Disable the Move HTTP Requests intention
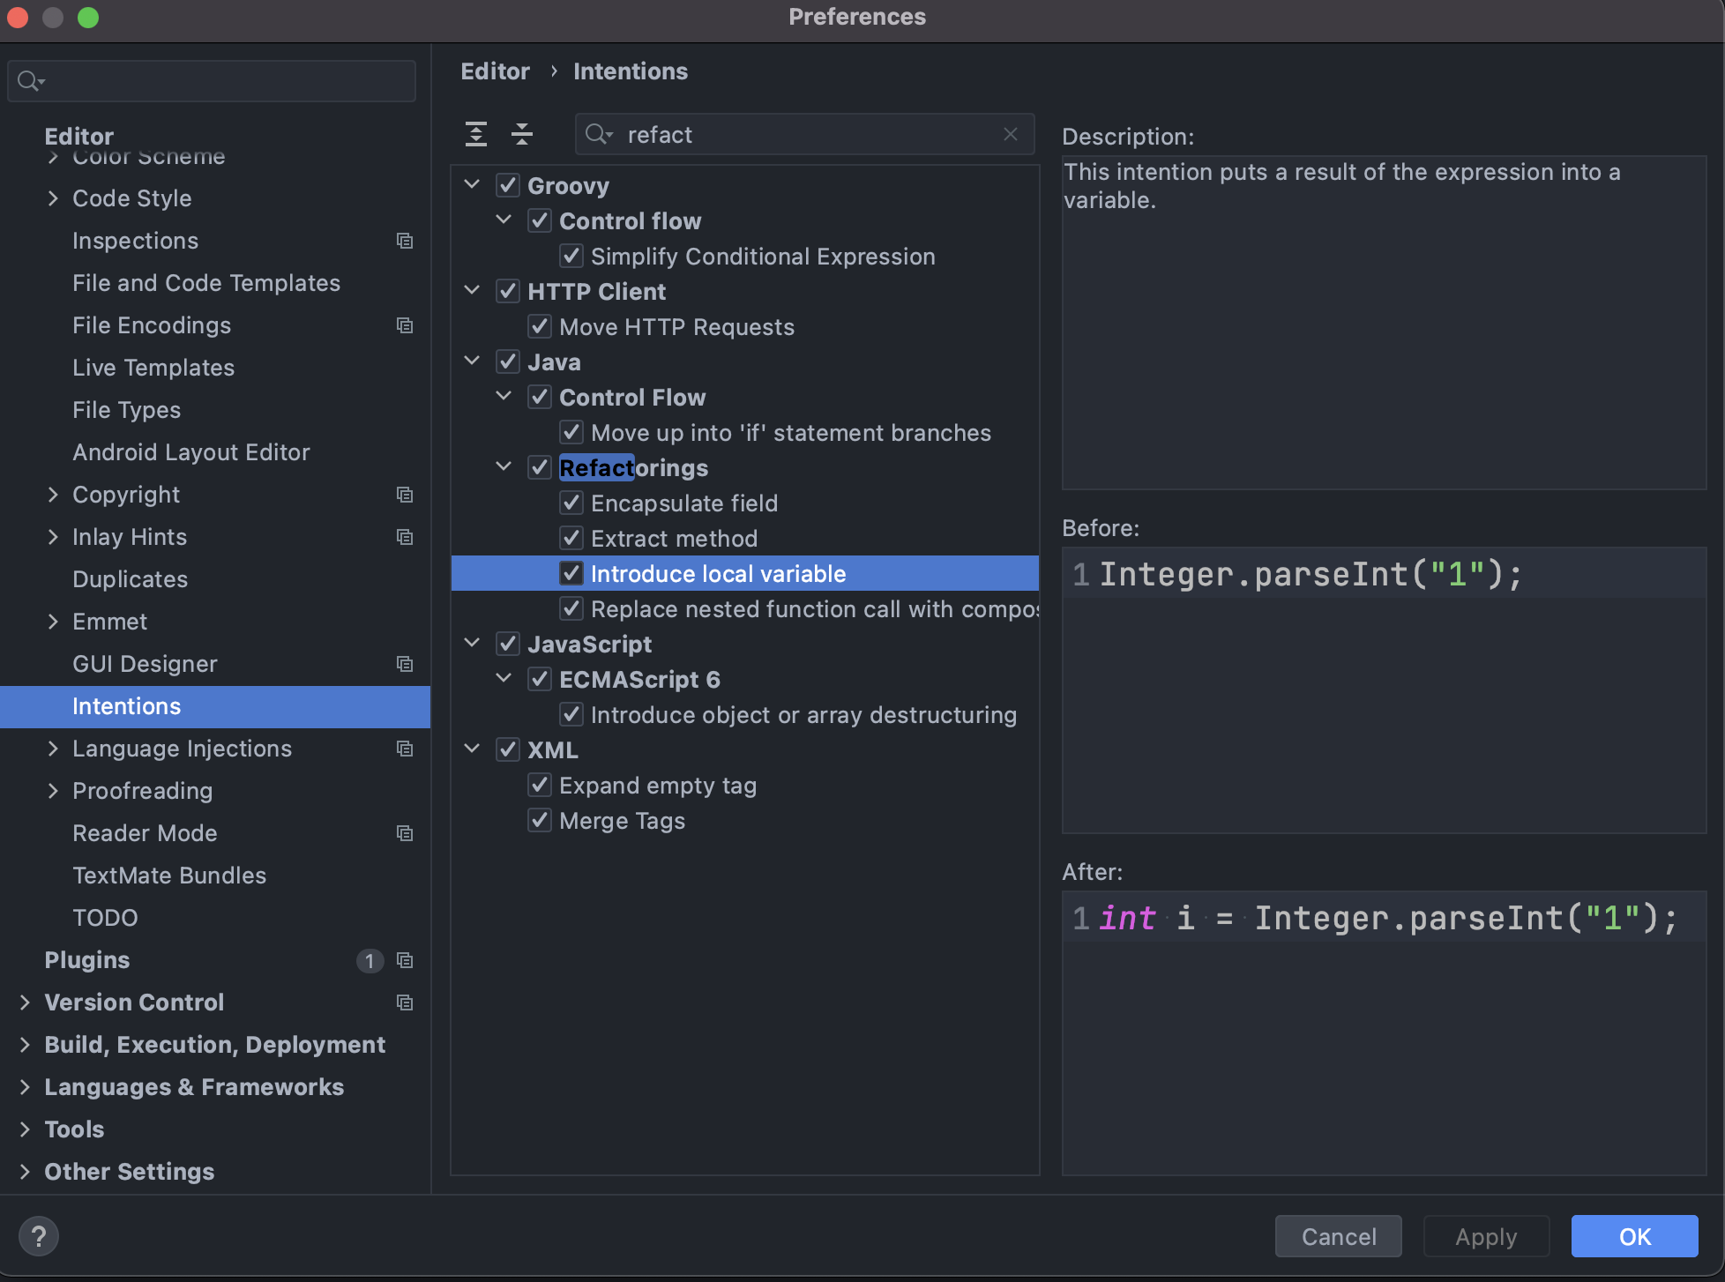Viewport: 1725px width, 1282px height. coord(540,326)
